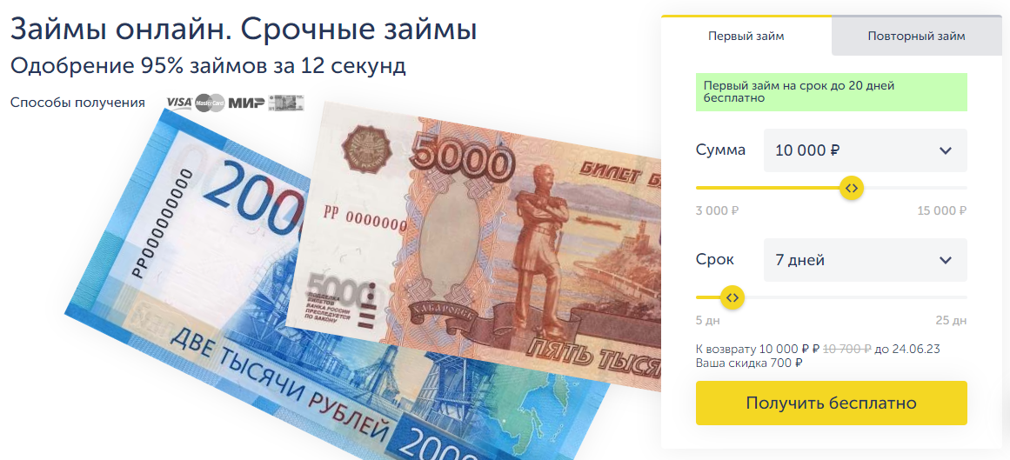Image resolution: width=1010 pixels, height=460 pixels.
Task: Click the МИР card logo
Action: tap(247, 103)
